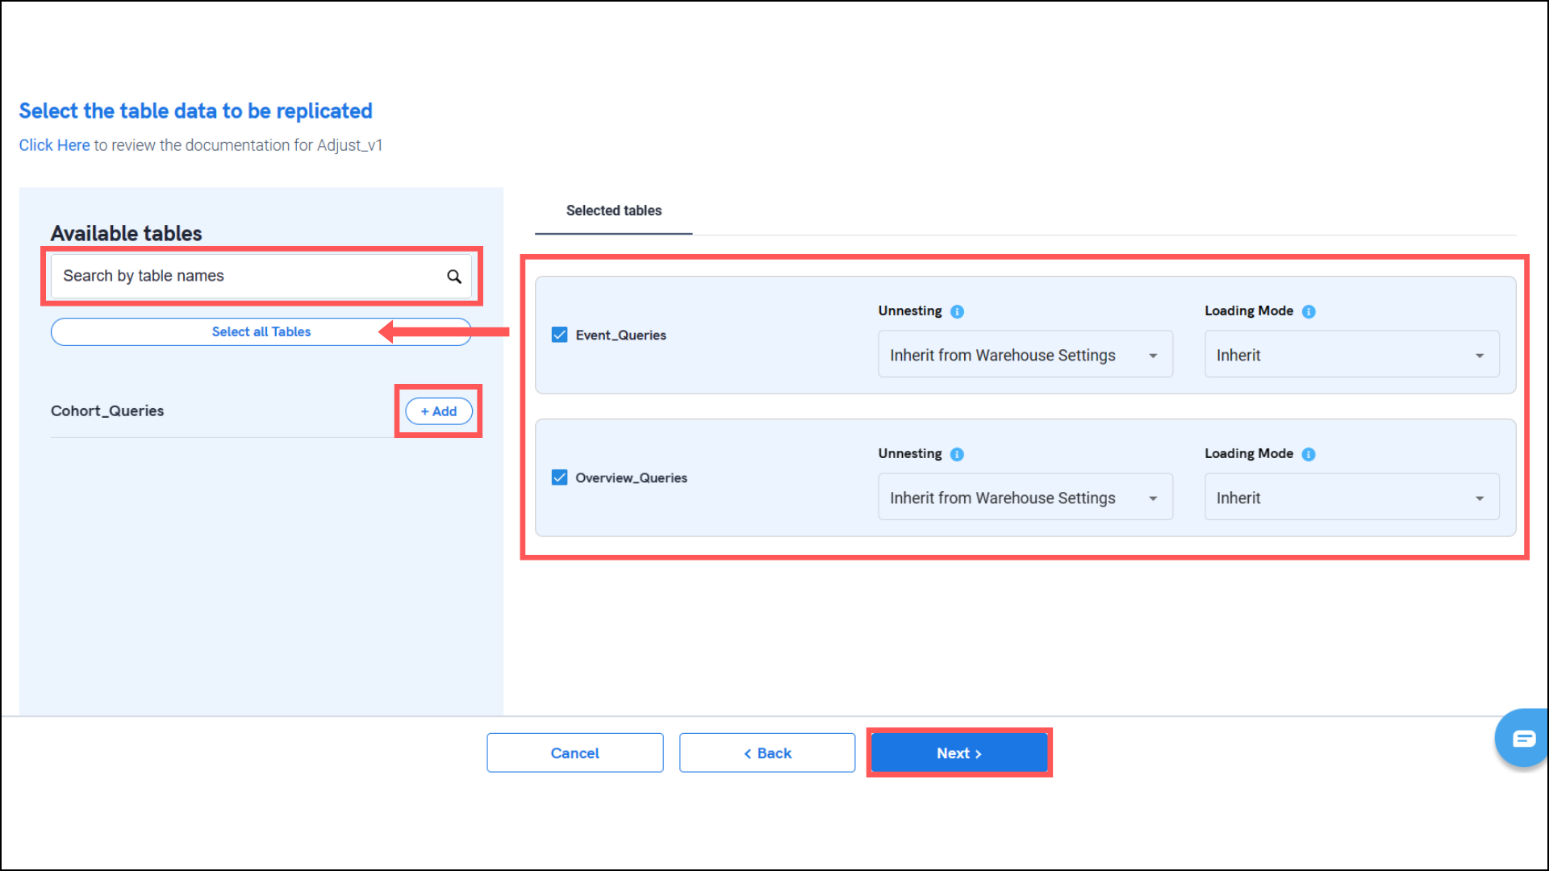This screenshot has height=871, width=1549.
Task: Expand Overview_Queries Unnesting dropdown
Action: tap(1025, 498)
